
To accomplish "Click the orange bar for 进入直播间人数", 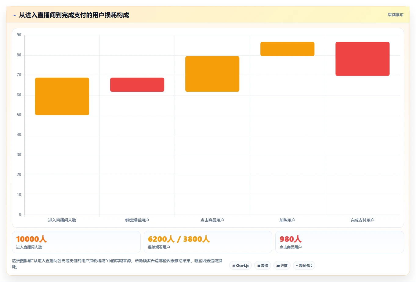I will coord(62,96).
